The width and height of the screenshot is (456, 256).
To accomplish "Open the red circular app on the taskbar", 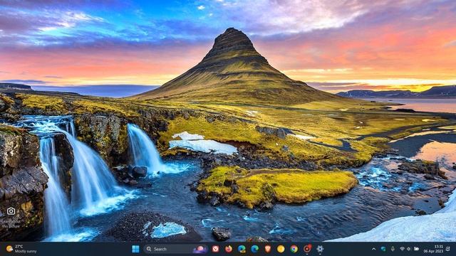I will pos(307,249).
